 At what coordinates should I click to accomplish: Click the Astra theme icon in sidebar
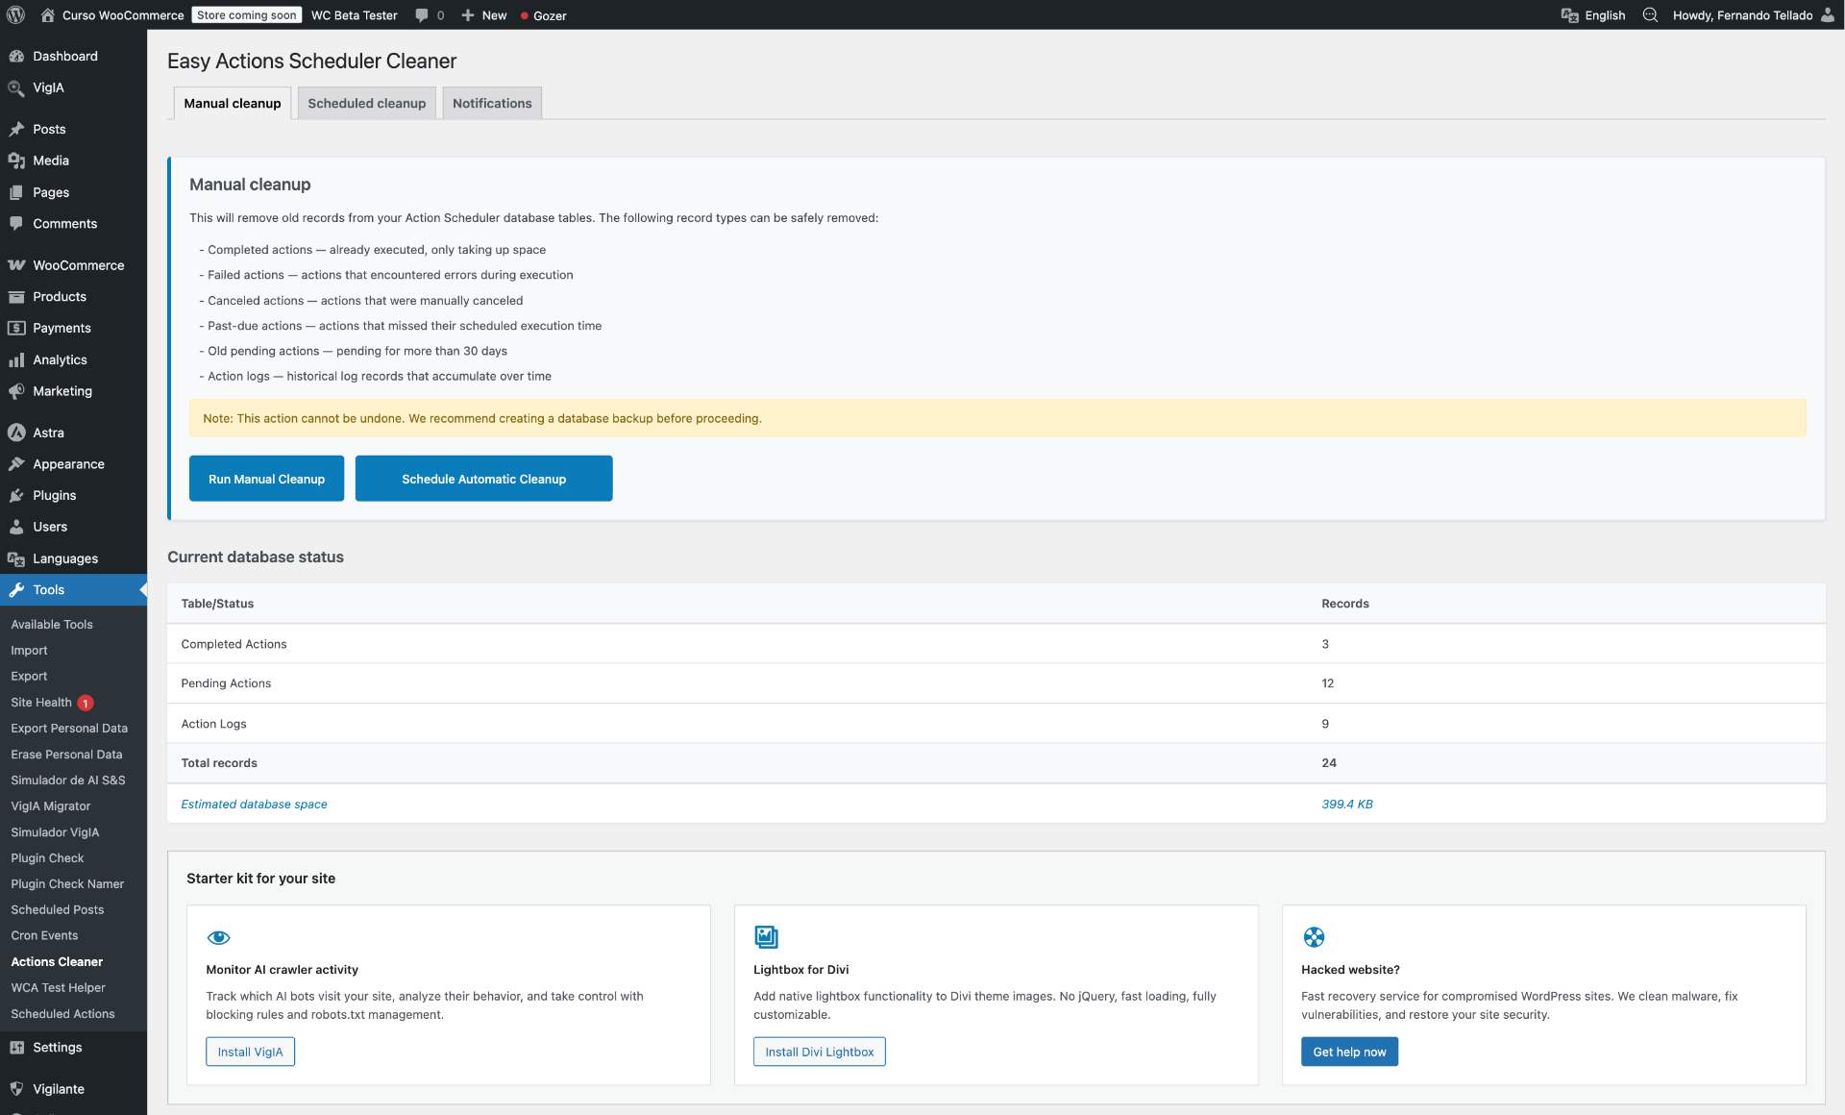[x=16, y=433]
